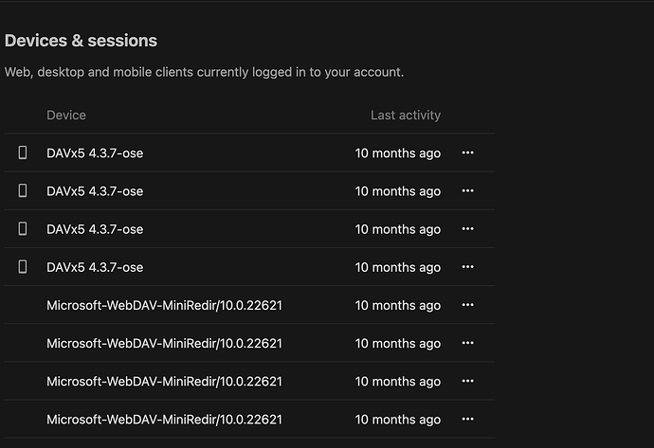Click the phone icon of the first DAVx5 device

click(23, 152)
